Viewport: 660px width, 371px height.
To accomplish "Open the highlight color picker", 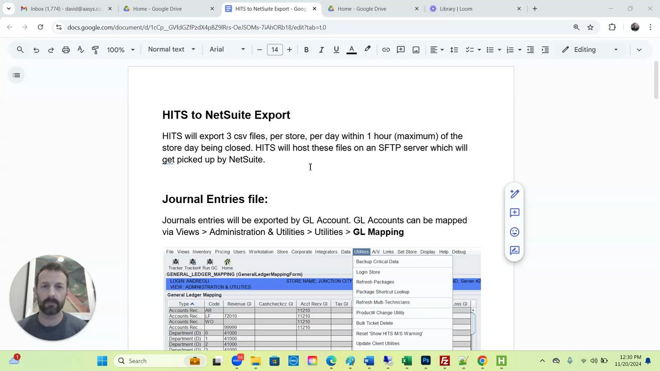I will pos(367,49).
